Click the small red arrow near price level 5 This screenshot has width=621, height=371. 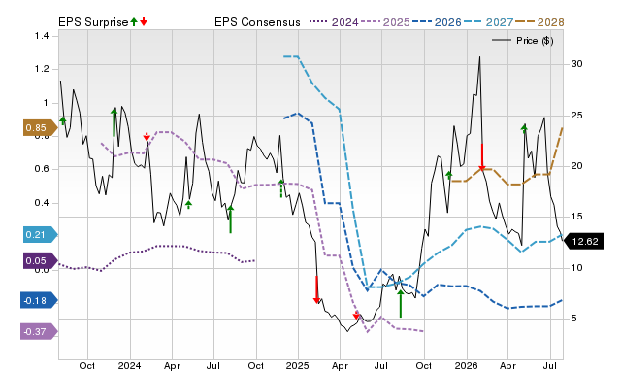(x=356, y=316)
